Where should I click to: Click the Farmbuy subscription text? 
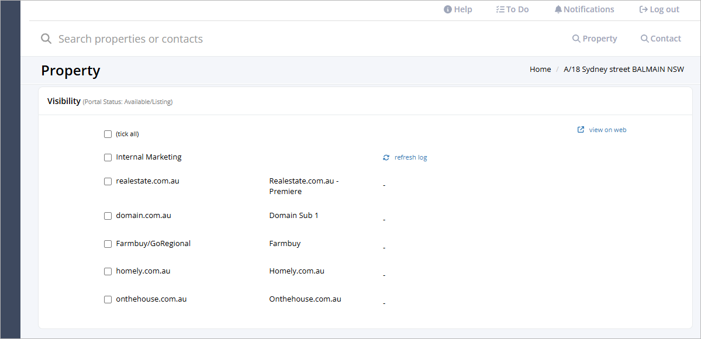285,244
